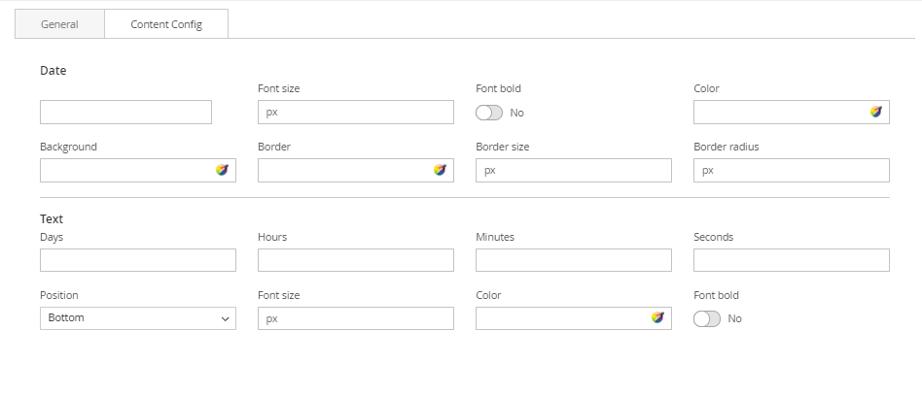The width and height of the screenshot is (922, 397).
Task: Open color picker icon for Date Color
Action: tap(875, 112)
